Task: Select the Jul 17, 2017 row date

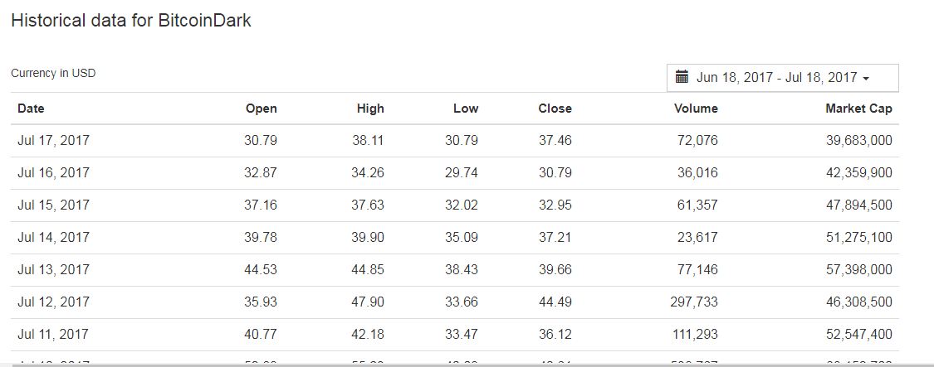Action: coord(53,141)
